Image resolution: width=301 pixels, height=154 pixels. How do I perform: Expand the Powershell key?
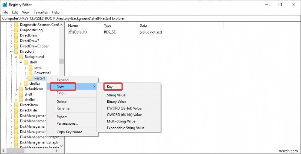tap(26, 73)
